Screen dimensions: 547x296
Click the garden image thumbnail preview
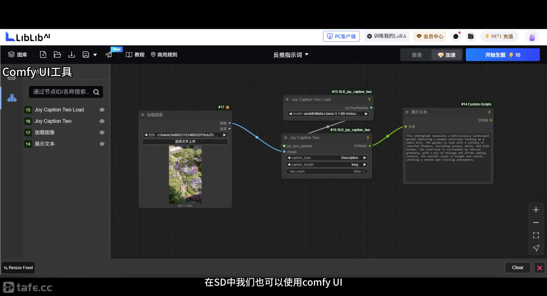coord(185,175)
